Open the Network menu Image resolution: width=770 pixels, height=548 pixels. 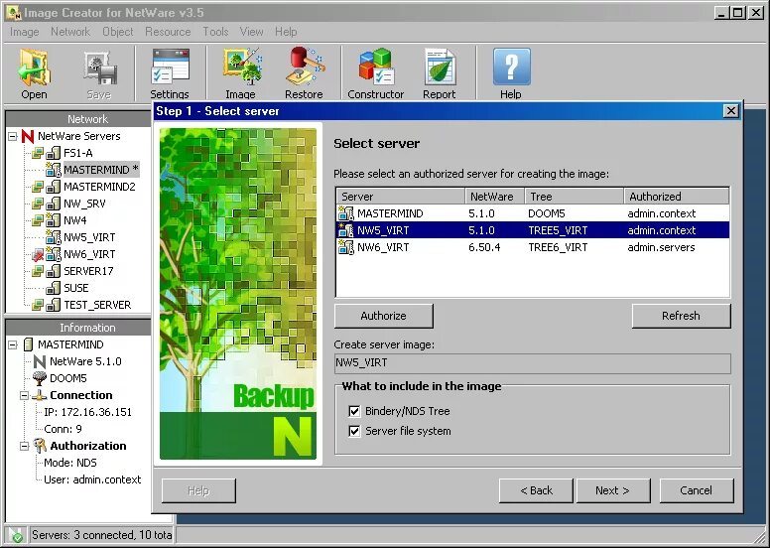[x=70, y=32]
